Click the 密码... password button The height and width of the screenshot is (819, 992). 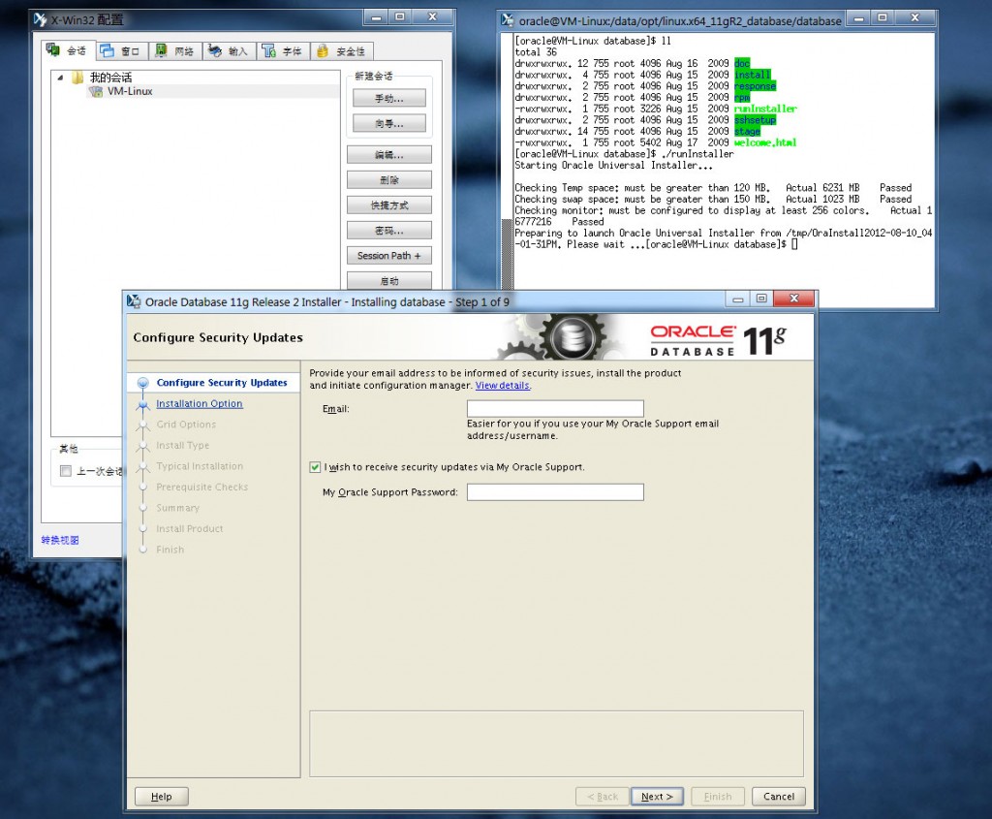389,231
